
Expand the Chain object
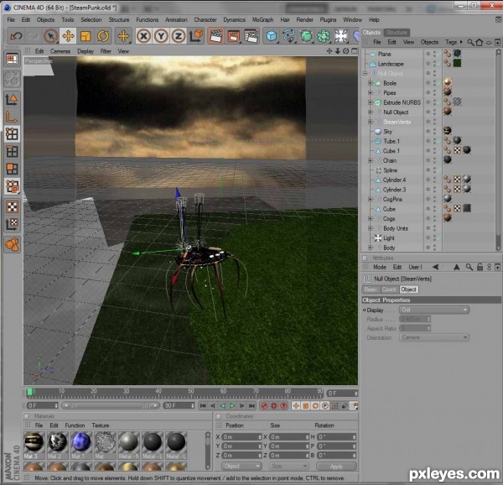click(x=370, y=160)
